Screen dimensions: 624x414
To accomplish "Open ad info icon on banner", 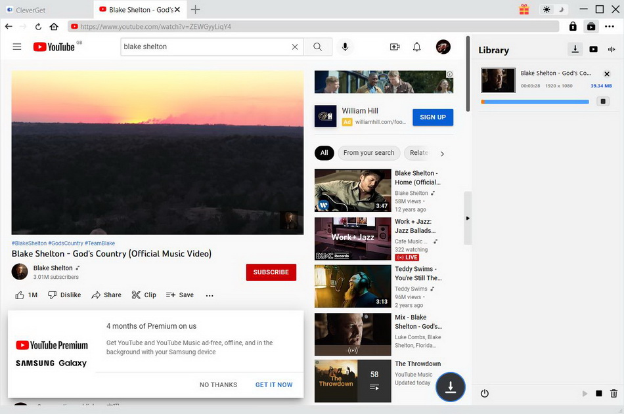I will tap(449, 74).
